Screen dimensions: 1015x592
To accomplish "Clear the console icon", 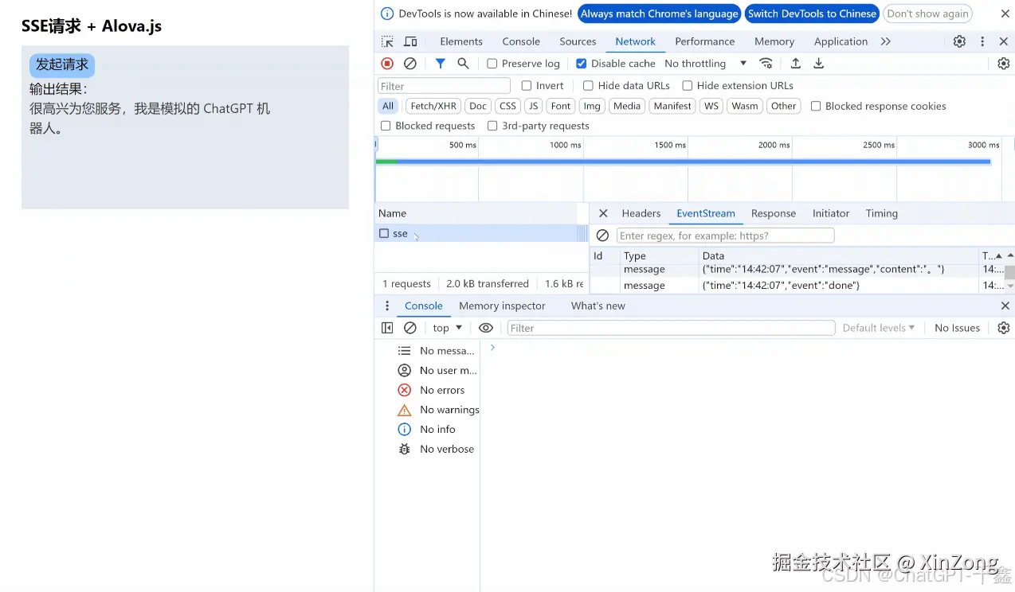I will (410, 328).
